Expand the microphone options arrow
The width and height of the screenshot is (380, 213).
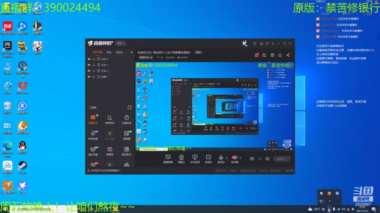coord(227,158)
